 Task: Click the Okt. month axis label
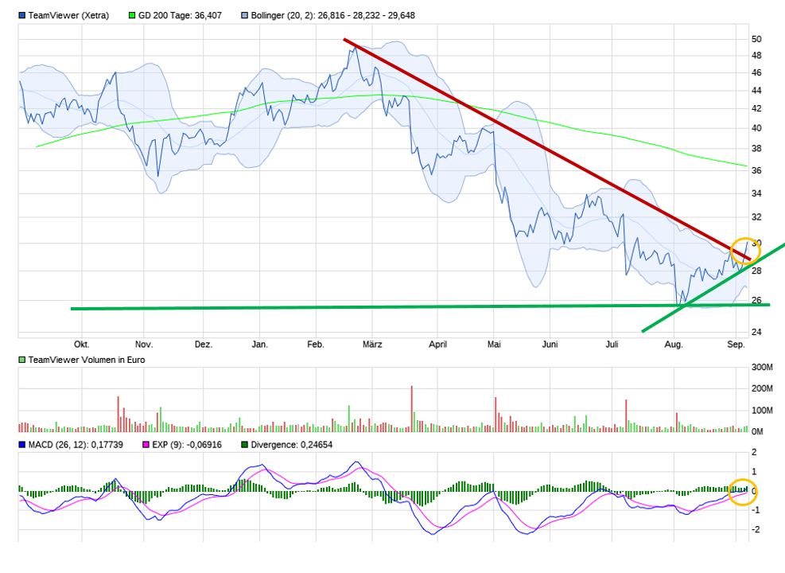(x=82, y=344)
